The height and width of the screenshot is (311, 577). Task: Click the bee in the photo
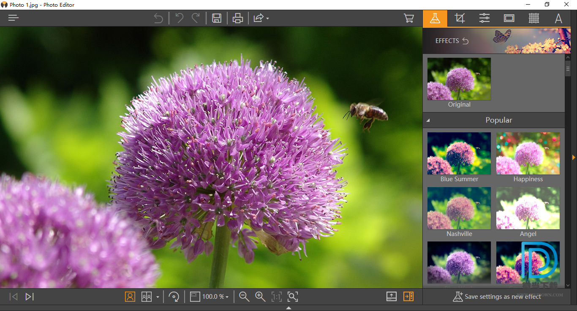pyautogui.click(x=366, y=115)
